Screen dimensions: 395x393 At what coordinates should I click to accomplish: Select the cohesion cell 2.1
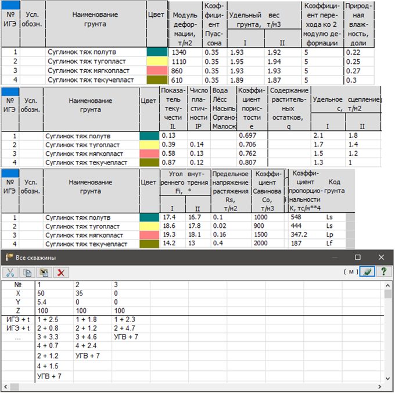328,135
